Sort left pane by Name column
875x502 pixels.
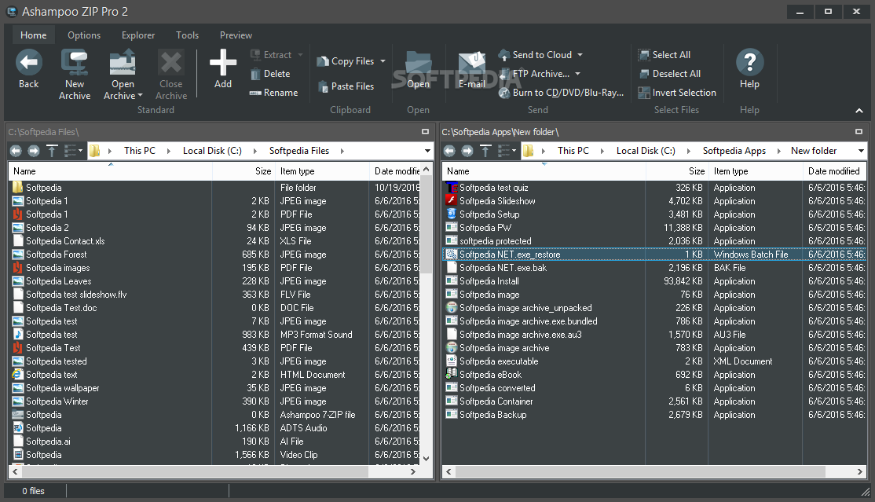coord(111,171)
